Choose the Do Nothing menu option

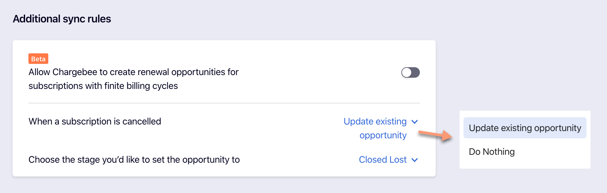coord(492,152)
